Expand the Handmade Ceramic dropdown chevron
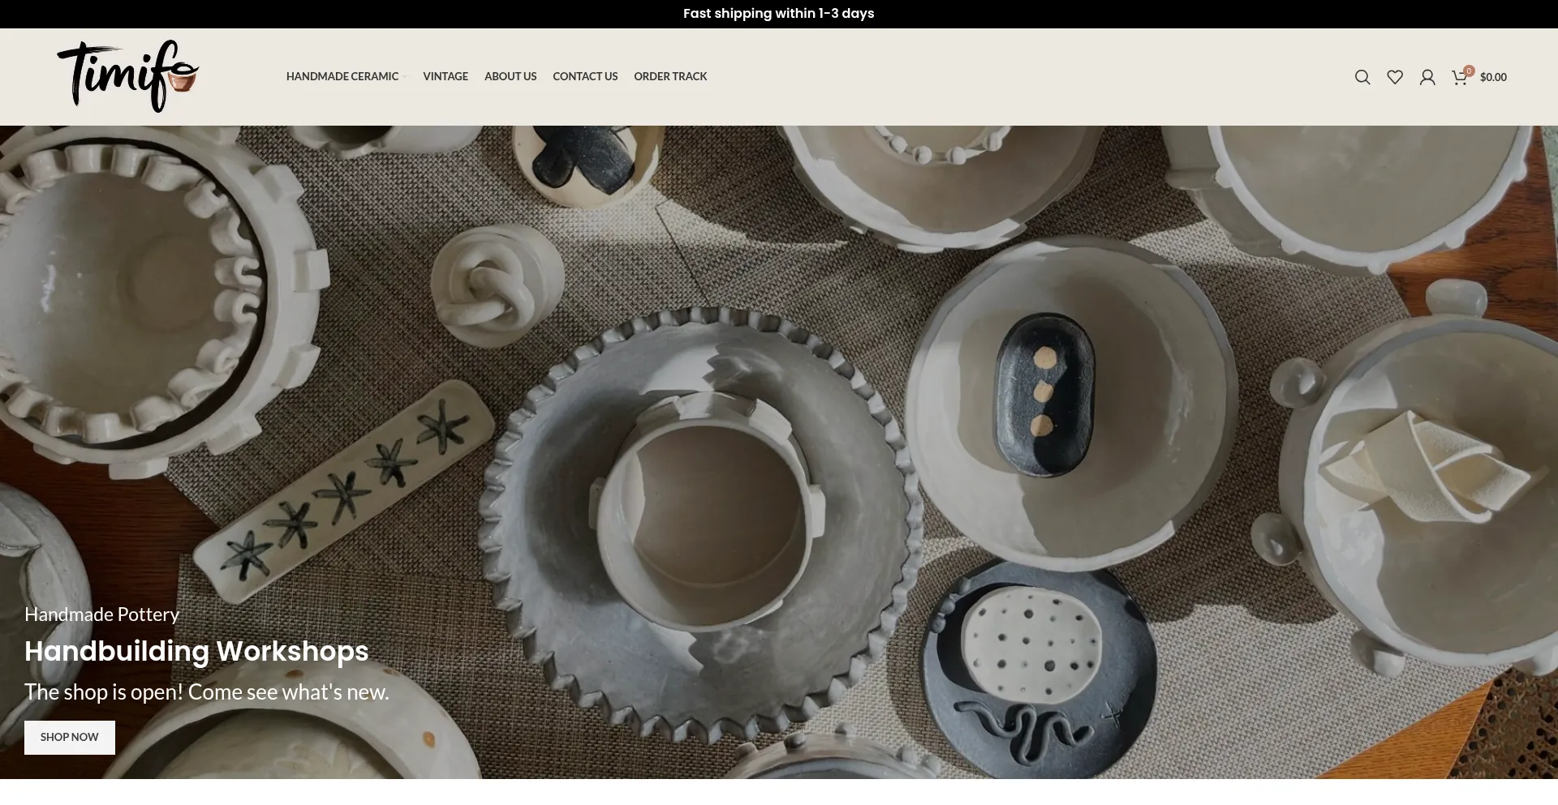1558x805 pixels. [404, 77]
